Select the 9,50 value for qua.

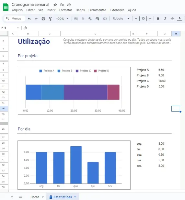point(161,155)
